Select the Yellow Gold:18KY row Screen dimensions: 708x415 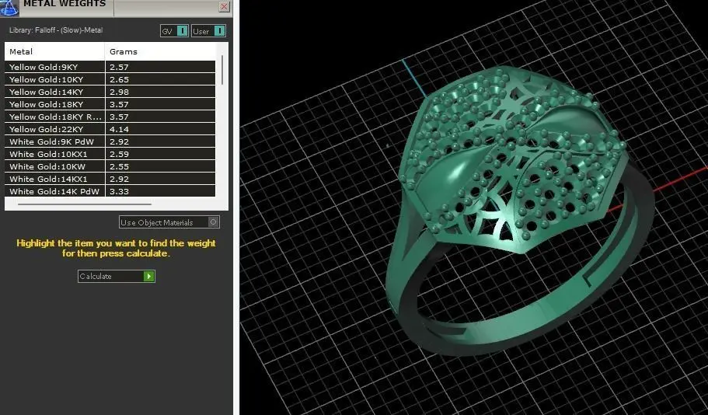[x=110, y=104]
